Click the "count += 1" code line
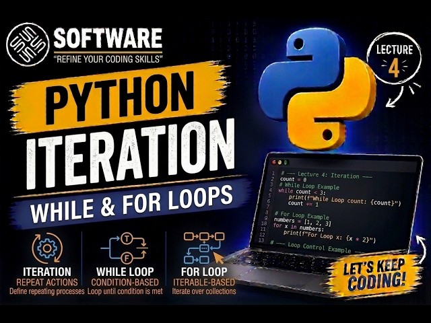This screenshot has width=431, height=323. [x=303, y=204]
